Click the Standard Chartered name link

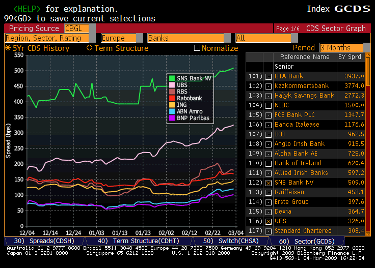(303, 231)
